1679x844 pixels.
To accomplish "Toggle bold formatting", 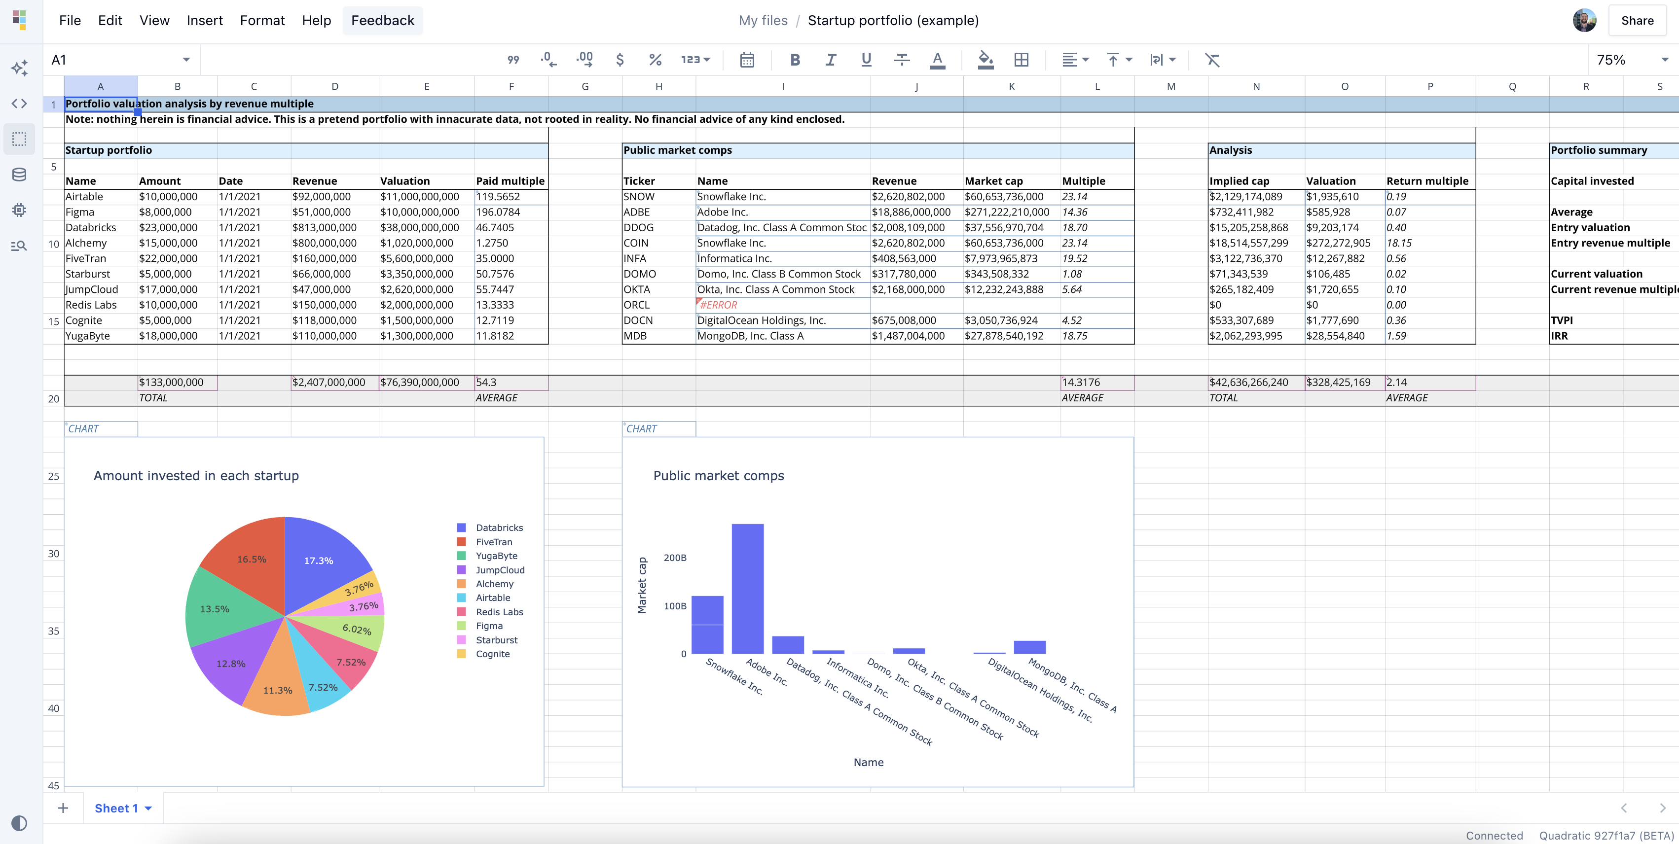I will point(795,60).
